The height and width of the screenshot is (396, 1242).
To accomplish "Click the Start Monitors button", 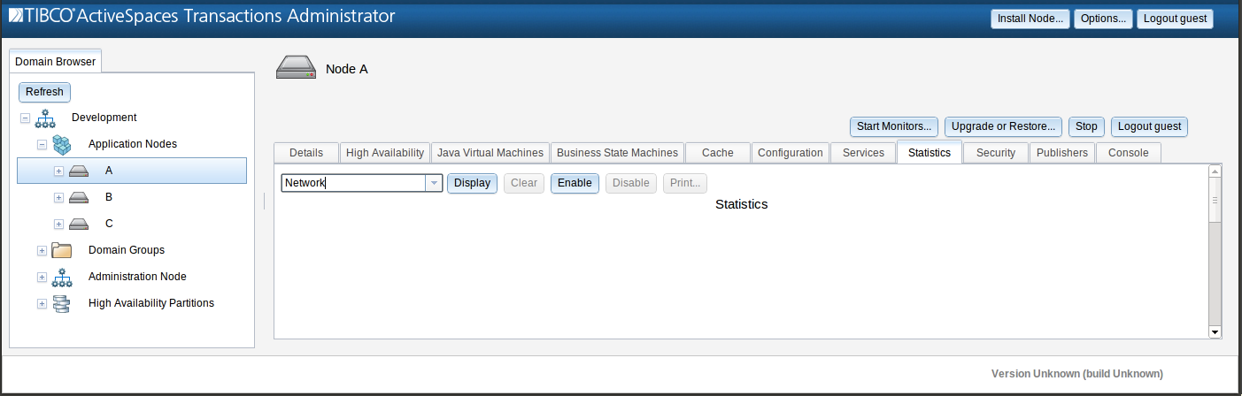I will [x=894, y=126].
